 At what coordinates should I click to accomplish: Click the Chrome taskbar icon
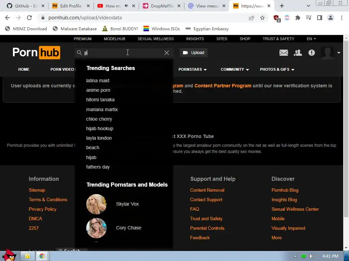(x=42, y=256)
